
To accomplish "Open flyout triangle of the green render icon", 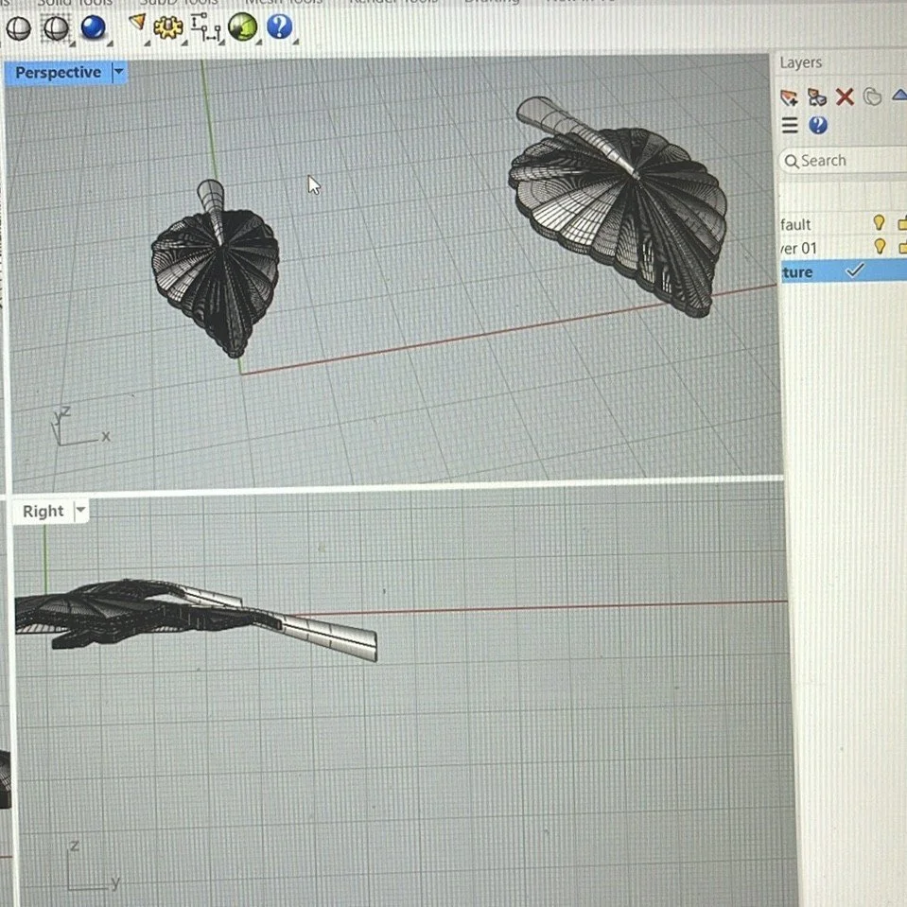I will pyautogui.click(x=258, y=43).
